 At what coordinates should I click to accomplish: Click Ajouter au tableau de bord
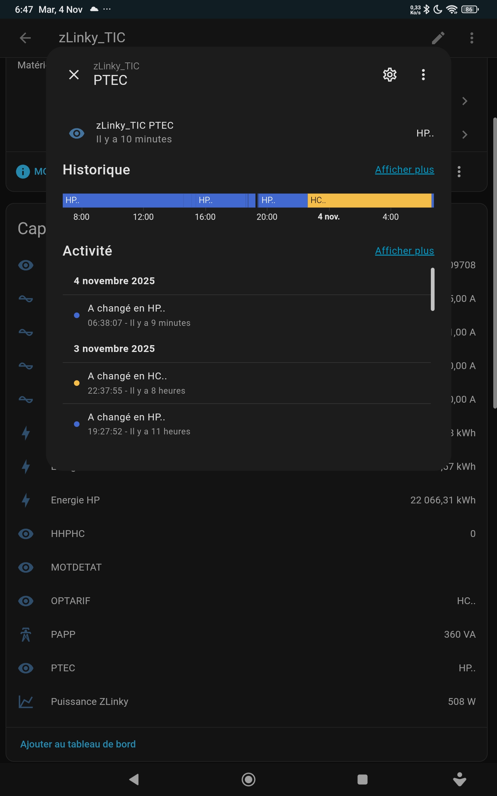(x=78, y=744)
